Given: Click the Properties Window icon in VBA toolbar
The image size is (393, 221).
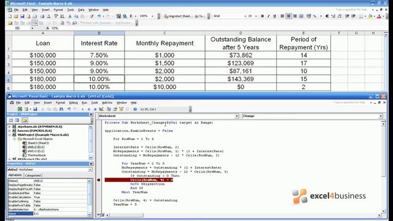Looking at the screenshot, I should [x=115, y=109].
